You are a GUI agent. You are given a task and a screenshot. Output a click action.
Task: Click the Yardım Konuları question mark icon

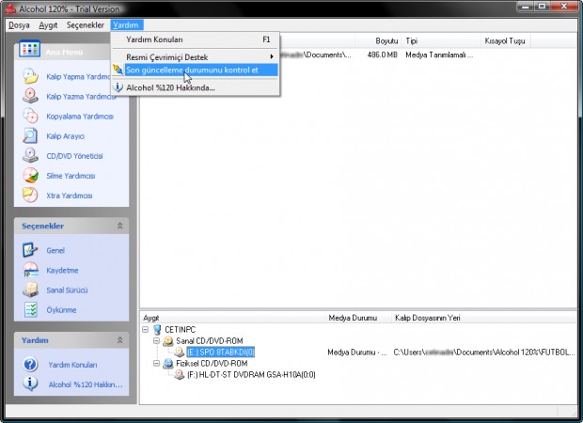[30, 365]
